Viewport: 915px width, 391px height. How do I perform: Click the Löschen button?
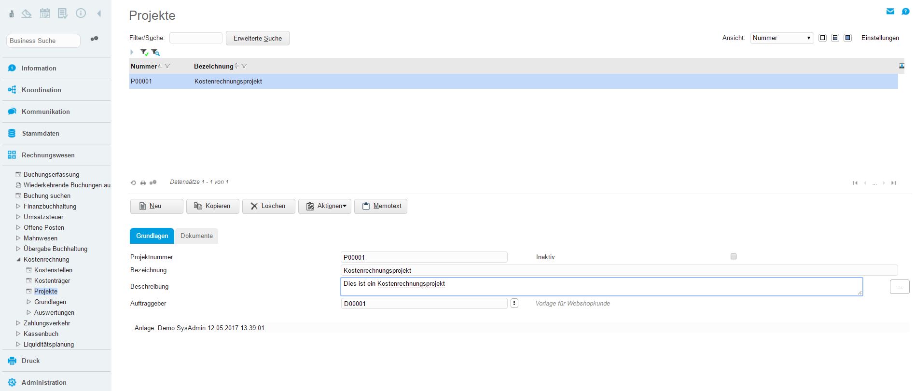pyautogui.click(x=269, y=206)
